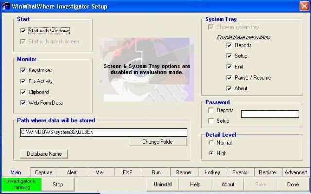Switch to the Mail tab
Image resolution: width=311 pixels, height=194 pixels.
pos(100,172)
